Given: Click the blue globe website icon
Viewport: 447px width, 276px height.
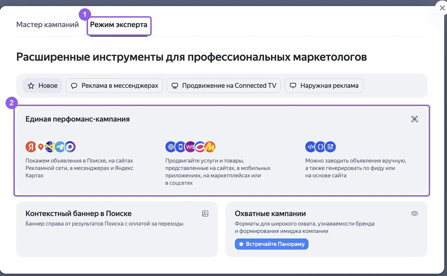Looking at the screenshot, I should (x=170, y=147).
